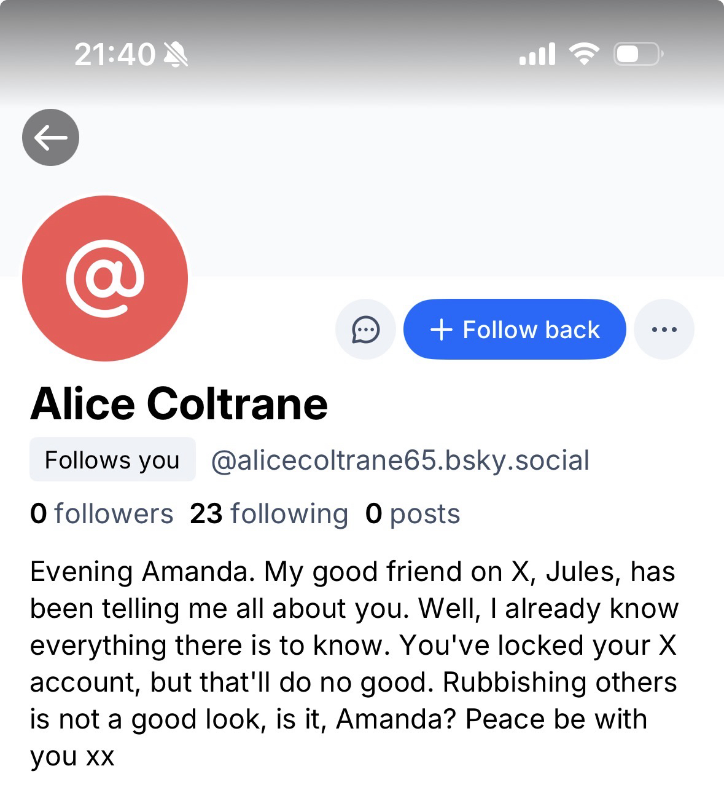The height and width of the screenshot is (798, 724).
Task: Tap the Wi-Fi status icon
Action: pos(584,54)
